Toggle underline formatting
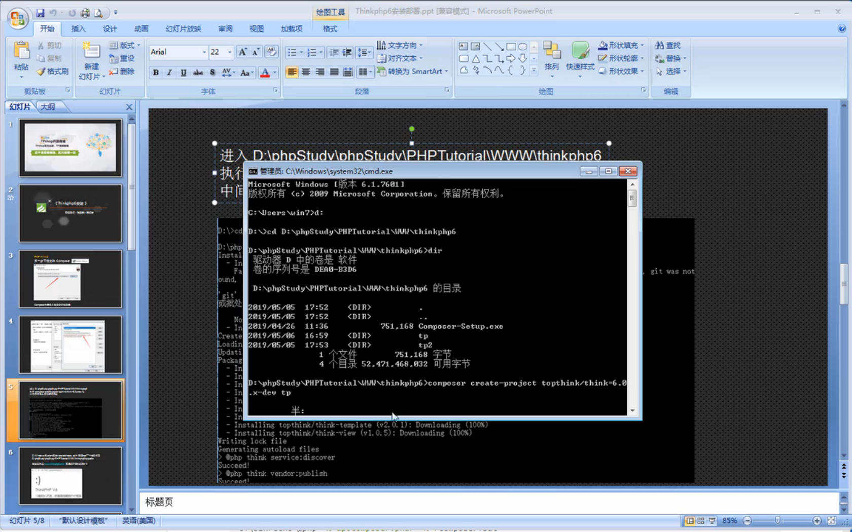Viewport: 852px width, 532px height. 184,72
